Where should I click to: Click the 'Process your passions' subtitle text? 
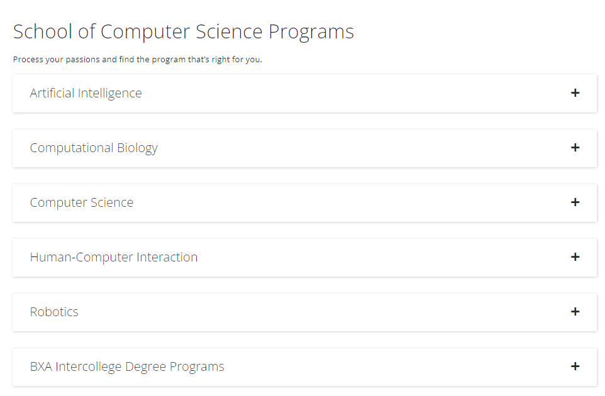tap(137, 59)
